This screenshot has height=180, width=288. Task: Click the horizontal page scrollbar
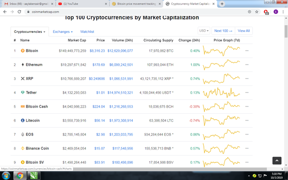coord(170,169)
